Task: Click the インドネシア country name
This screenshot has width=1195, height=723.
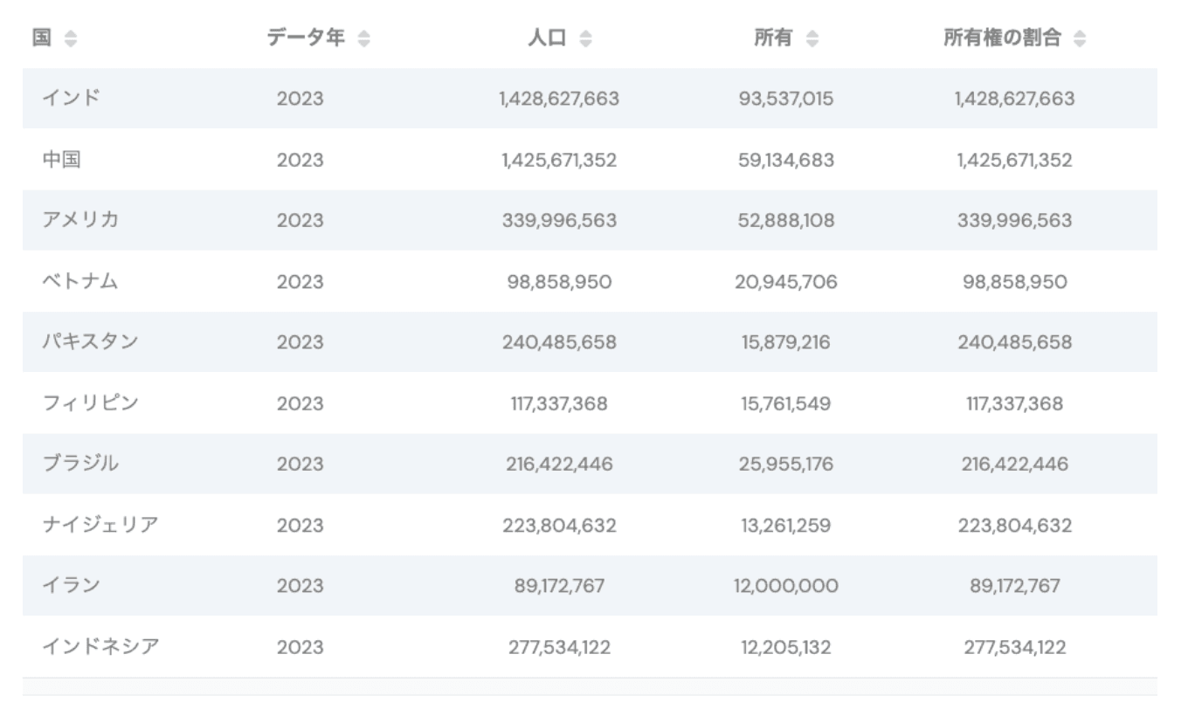Action: (100, 646)
